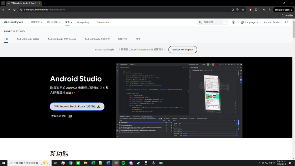The height and width of the screenshot is (166, 295).
Task: Select the Android Studio 中的 Gemini tab
Action: pos(62,39)
